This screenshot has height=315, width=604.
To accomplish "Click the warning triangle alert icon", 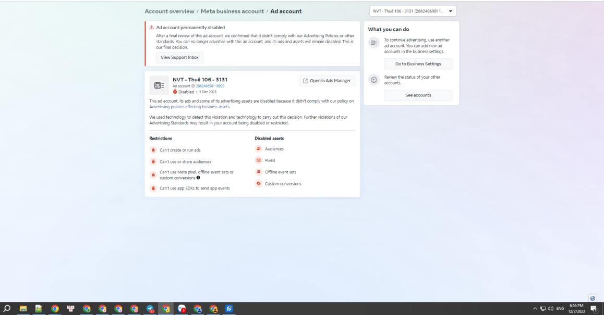I will pos(151,27).
